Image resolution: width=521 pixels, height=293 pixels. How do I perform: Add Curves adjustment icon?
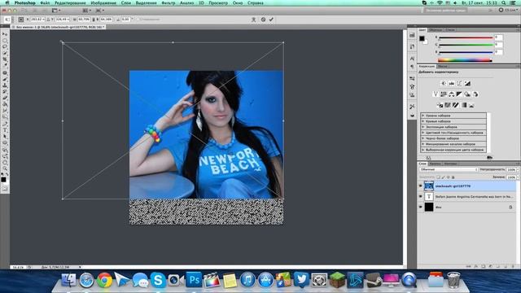pyautogui.click(x=459, y=83)
